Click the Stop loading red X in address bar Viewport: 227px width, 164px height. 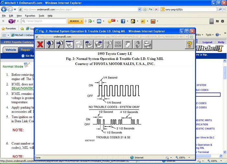[156, 9]
